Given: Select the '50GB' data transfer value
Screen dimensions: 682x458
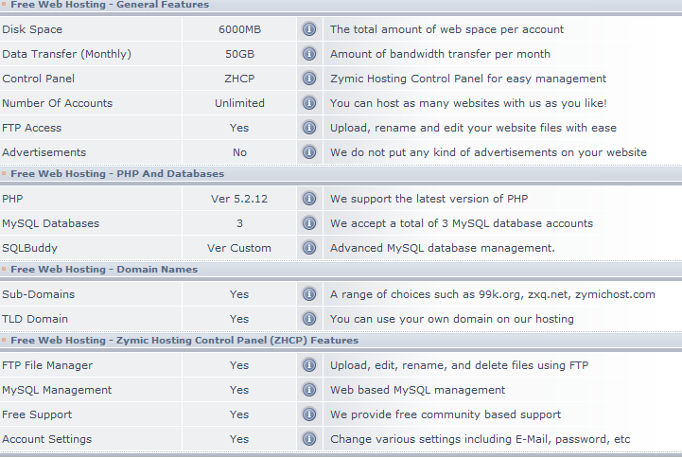Looking at the screenshot, I should click(x=239, y=54).
